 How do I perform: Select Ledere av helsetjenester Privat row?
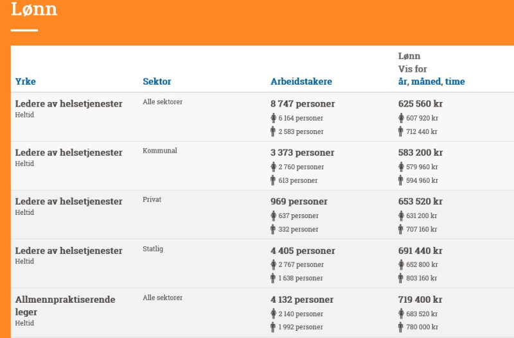pos(262,215)
